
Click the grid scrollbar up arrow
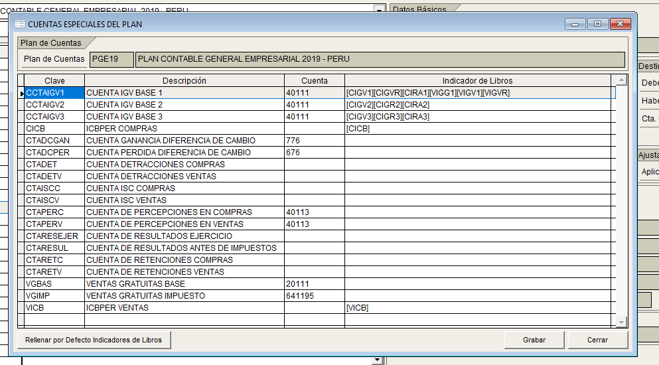click(x=621, y=80)
